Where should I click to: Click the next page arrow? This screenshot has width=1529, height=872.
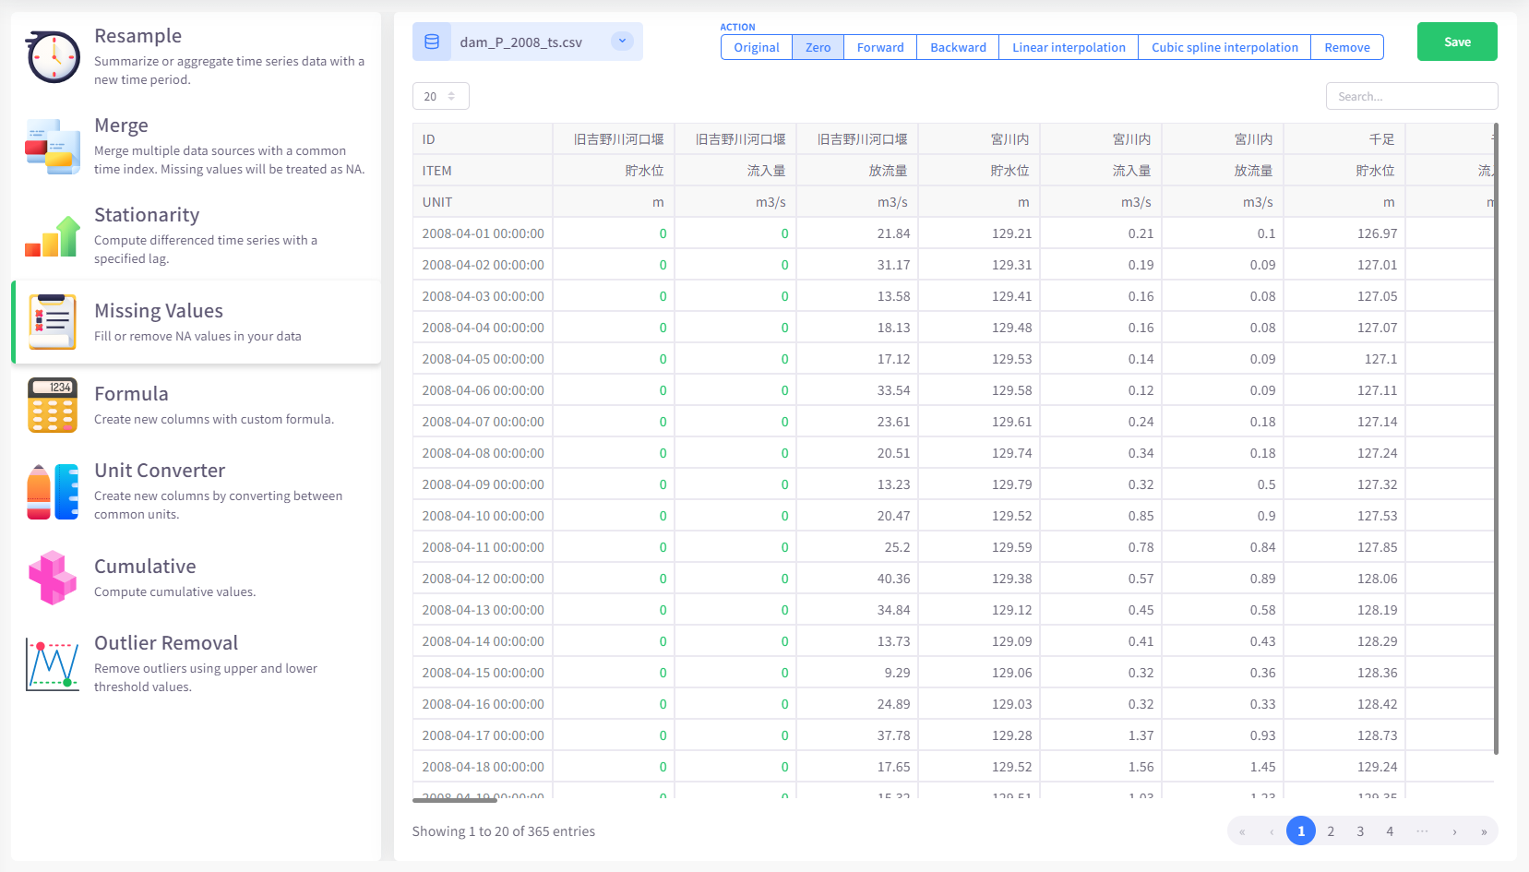click(x=1454, y=831)
